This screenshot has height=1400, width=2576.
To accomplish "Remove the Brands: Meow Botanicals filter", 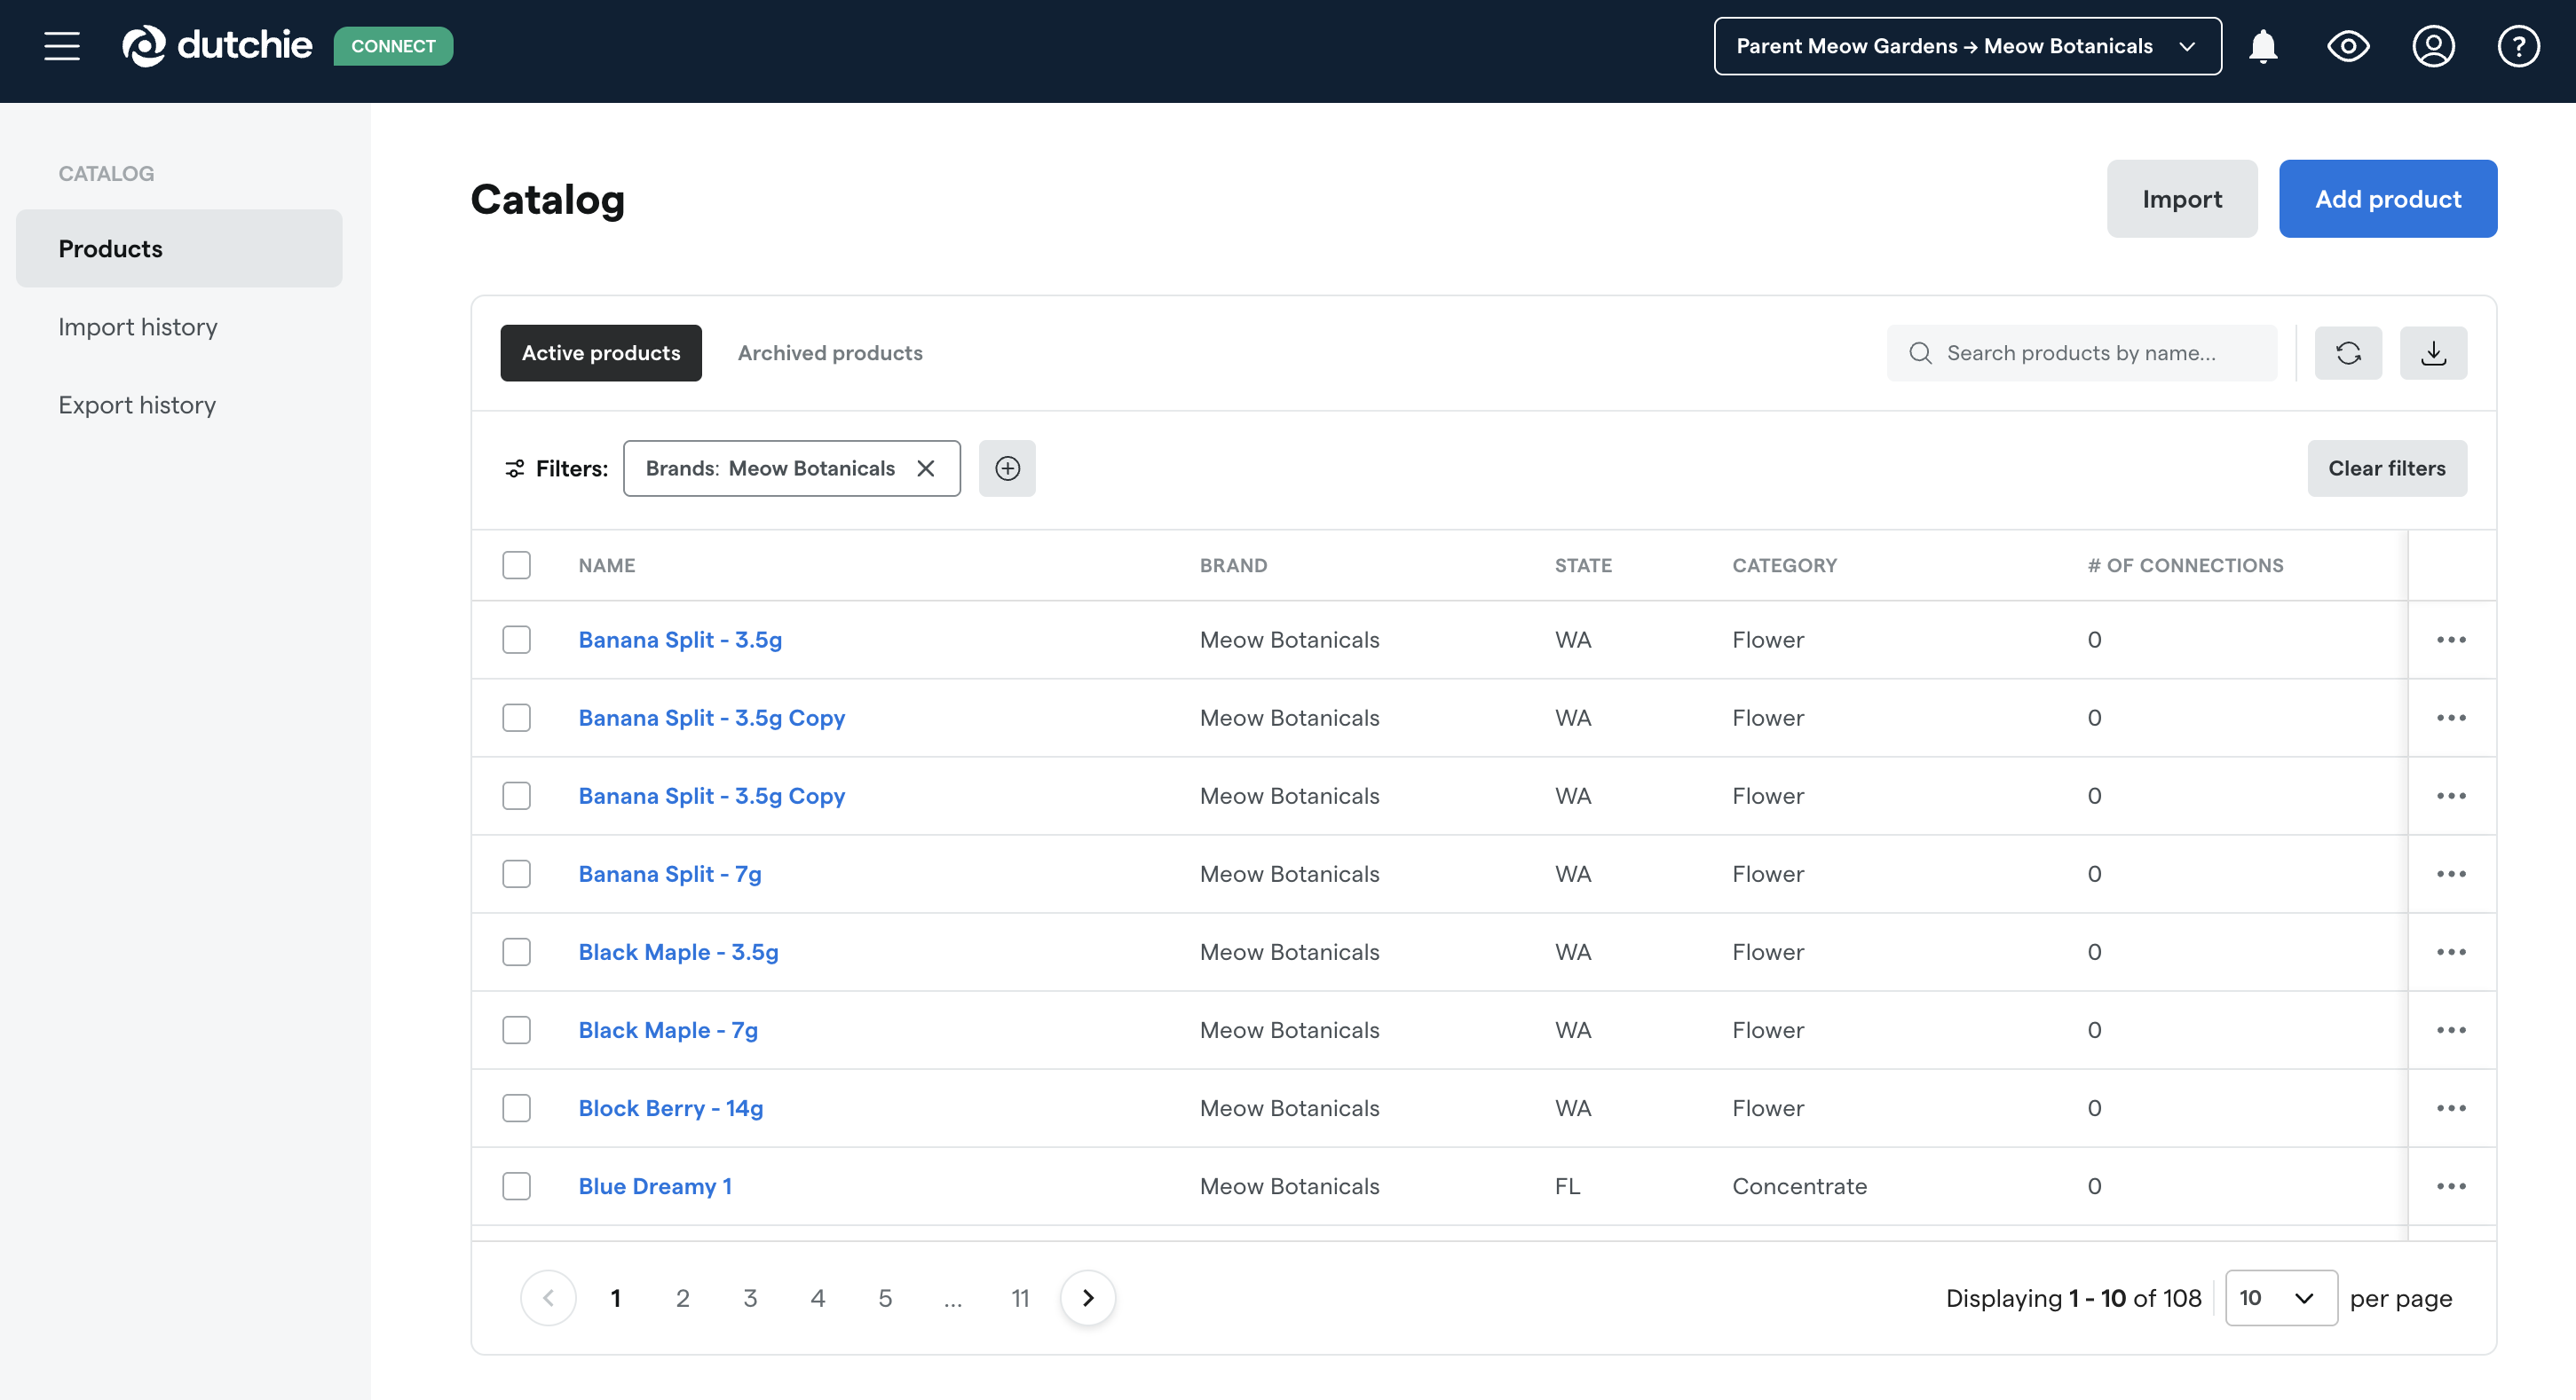I will click(x=925, y=468).
